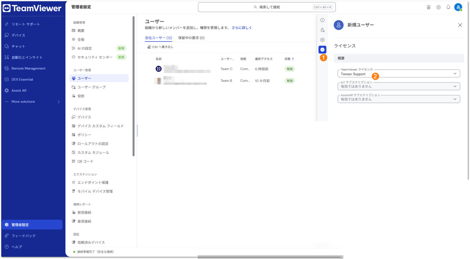Viewport: 470px width, 259px height.
Task: Select the 会社ユーザー tab
Action: 158,38
